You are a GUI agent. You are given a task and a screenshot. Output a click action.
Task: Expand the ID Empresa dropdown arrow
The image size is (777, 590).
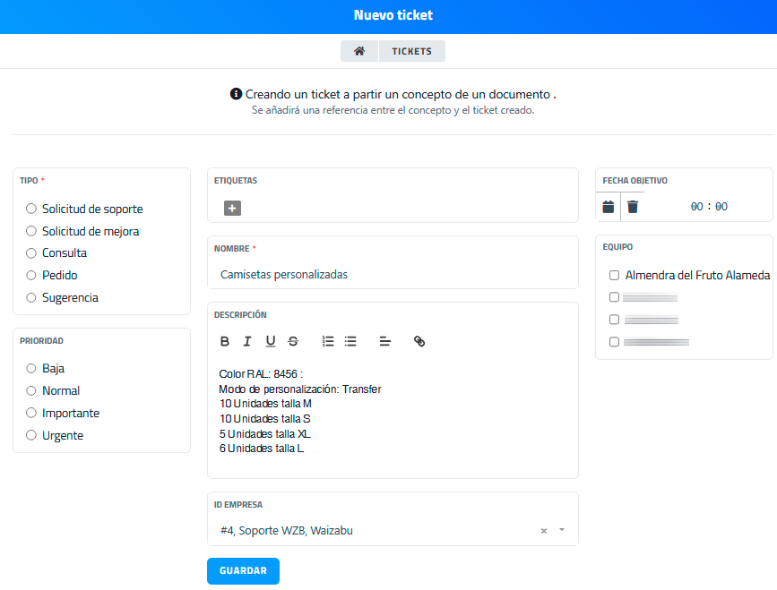[562, 530]
